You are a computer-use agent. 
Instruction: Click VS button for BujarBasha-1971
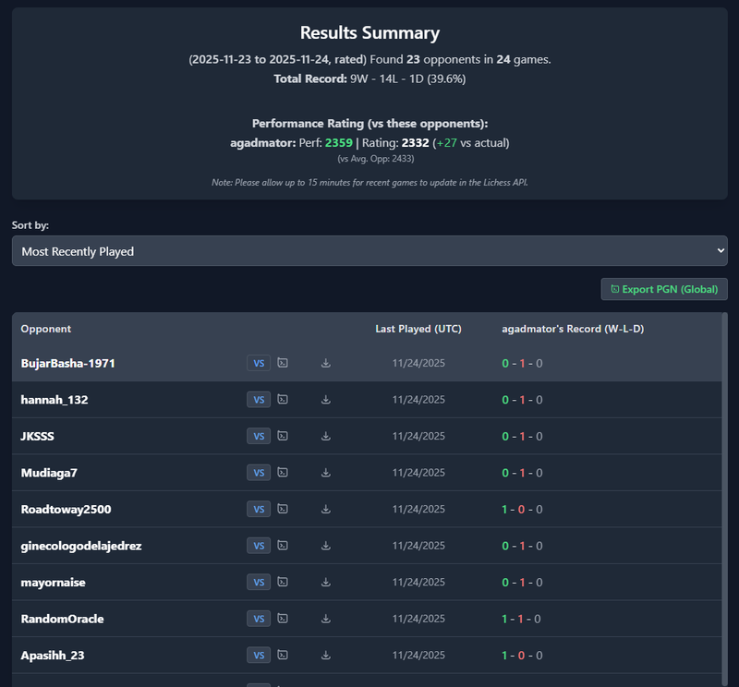tap(259, 363)
